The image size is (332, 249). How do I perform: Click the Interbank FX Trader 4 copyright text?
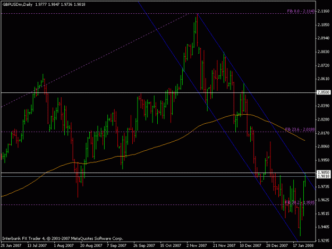coord(63,238)
